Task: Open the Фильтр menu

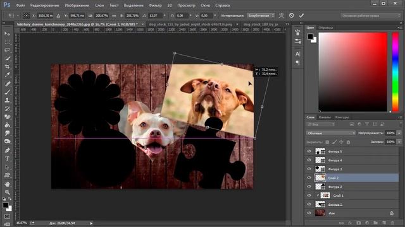Action: coord(155,5)
